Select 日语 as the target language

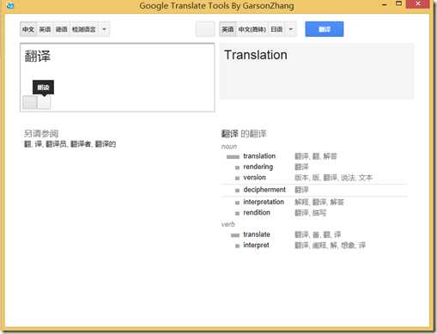click(x=276, y=29)
